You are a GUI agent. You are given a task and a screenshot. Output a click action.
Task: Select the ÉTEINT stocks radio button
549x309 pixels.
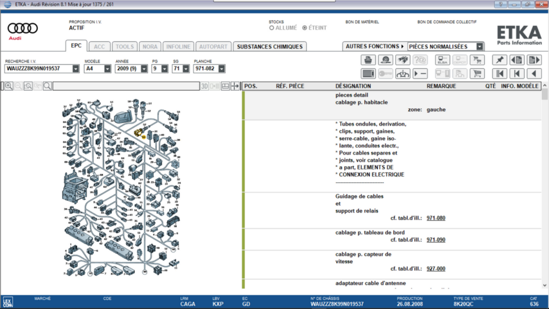[x=305, y=28]
